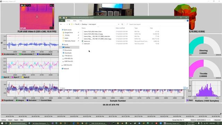222x125 pixels.
Task: Sort files by the Name column
Action: [x=84, y=28]
